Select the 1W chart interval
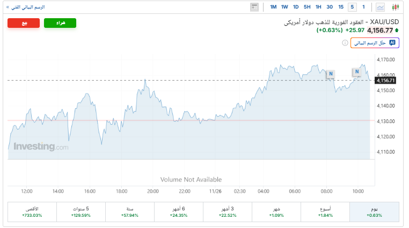 pos(284,7)
